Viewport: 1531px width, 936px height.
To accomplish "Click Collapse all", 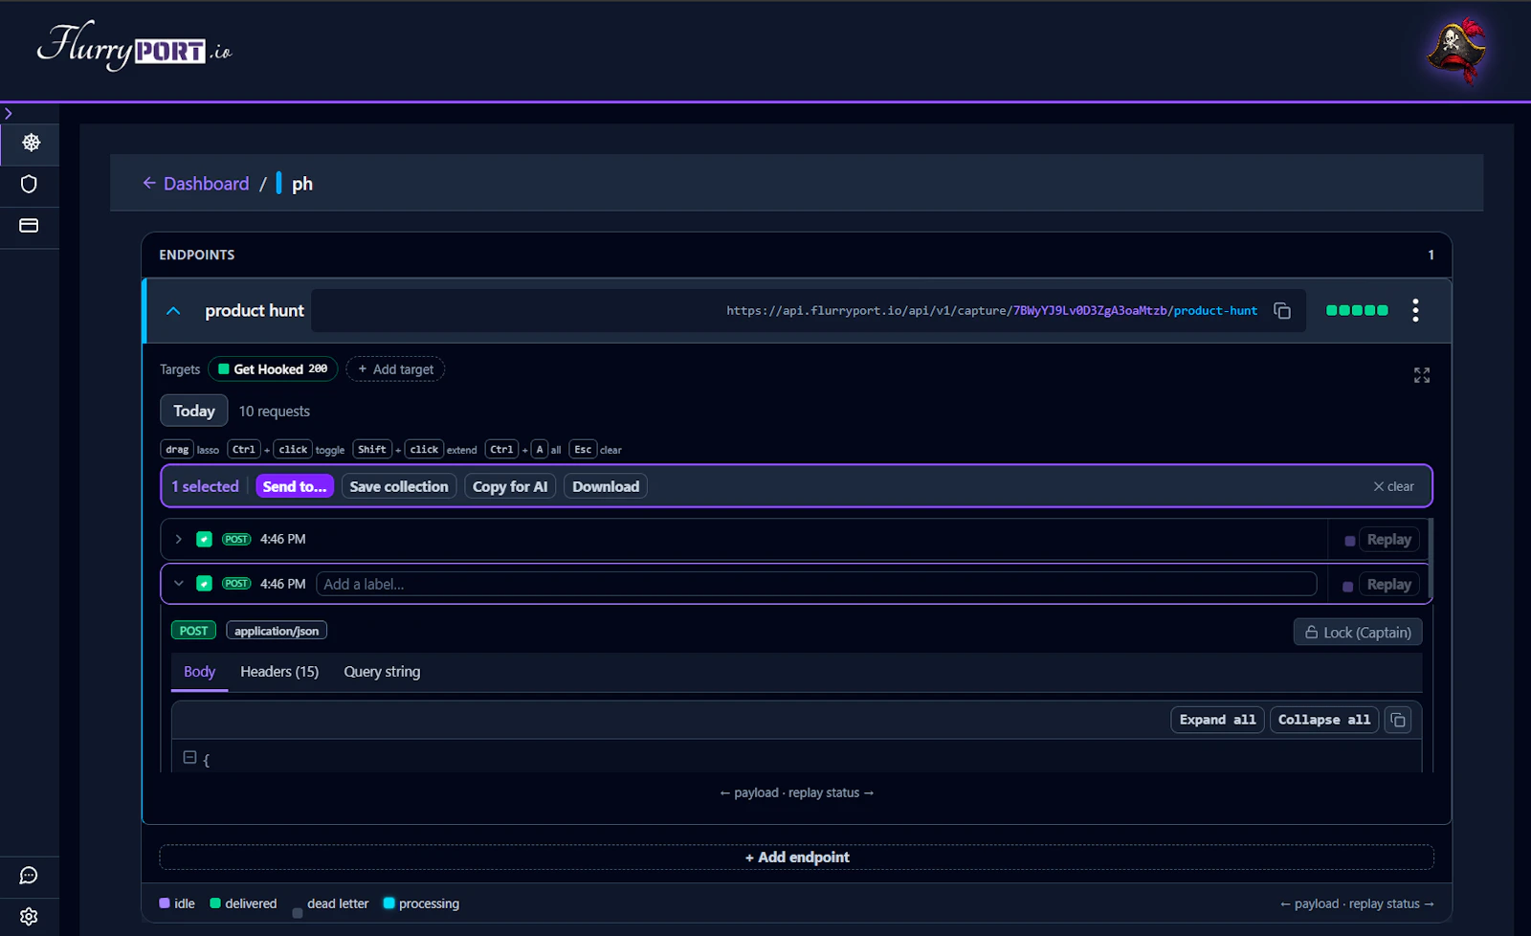I will [x=1324, y=720].
